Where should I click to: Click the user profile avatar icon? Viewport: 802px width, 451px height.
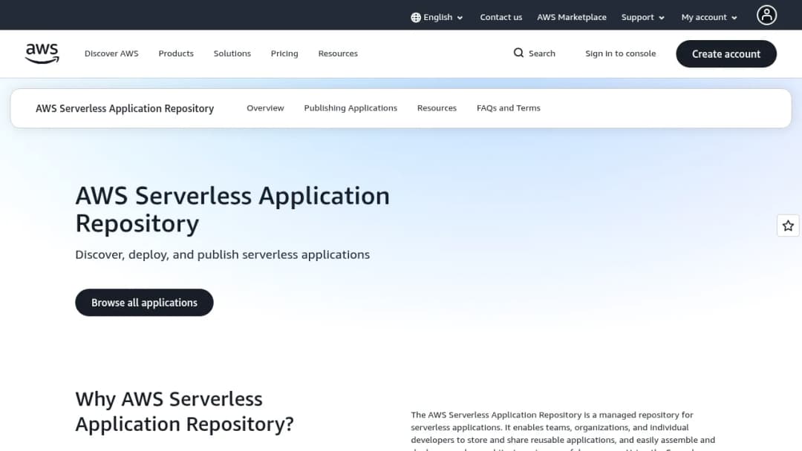(x=766, y=16)
